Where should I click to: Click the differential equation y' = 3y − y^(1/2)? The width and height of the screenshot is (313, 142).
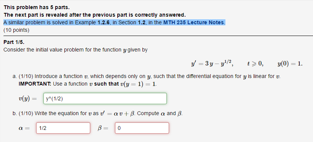click(x=211, y=64)
